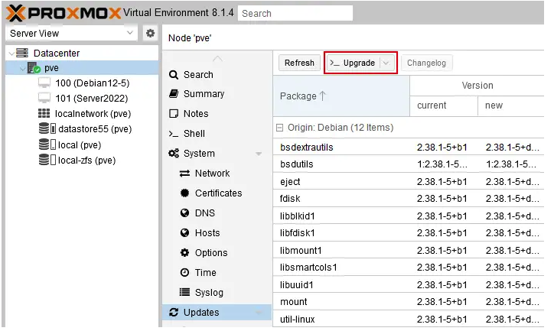Select VM 101 (Server2022) in tree

click(x=91, y=99)
